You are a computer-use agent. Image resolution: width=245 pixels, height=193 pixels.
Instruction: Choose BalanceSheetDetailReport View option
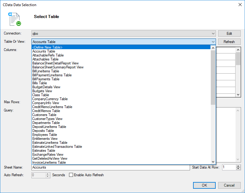55,63
